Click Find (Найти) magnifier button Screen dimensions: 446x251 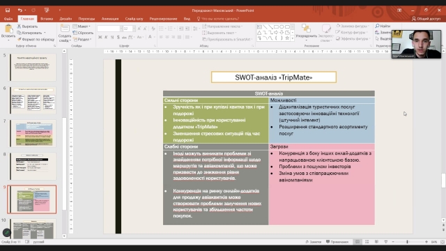(383, 26)
